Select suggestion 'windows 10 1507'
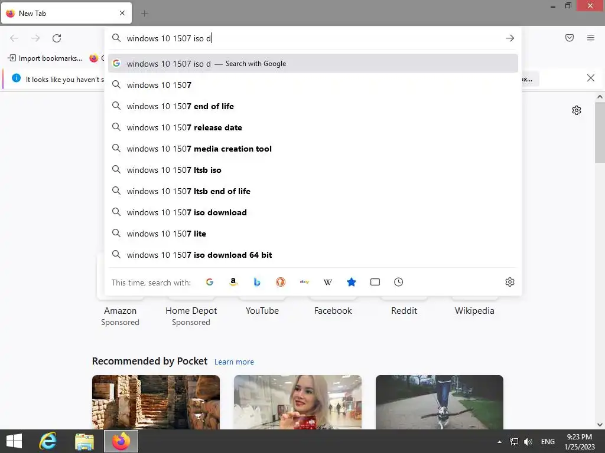 [x=313, y=85]
